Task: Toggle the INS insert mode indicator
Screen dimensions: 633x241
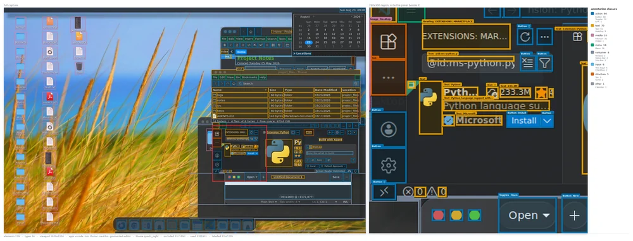Action: [345, 202]
